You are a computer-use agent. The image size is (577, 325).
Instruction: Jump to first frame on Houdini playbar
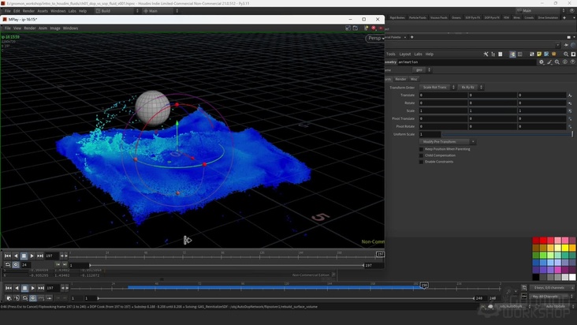[x=9, y=288]
